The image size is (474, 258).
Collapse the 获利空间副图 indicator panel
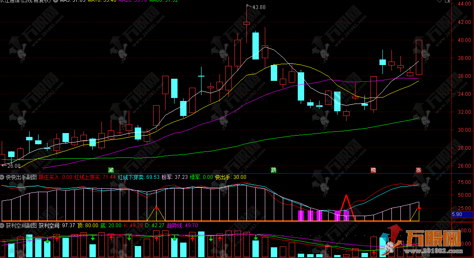click(x=3, y=225)
